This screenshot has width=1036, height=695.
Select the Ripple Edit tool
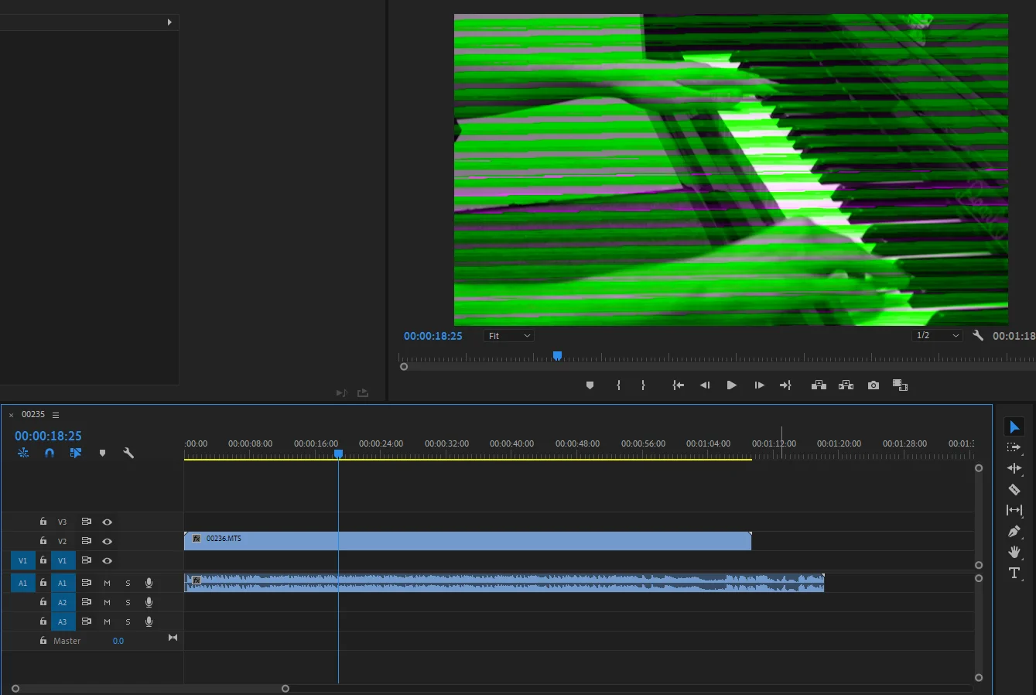pyautogui.click(x=1014, y=468)
